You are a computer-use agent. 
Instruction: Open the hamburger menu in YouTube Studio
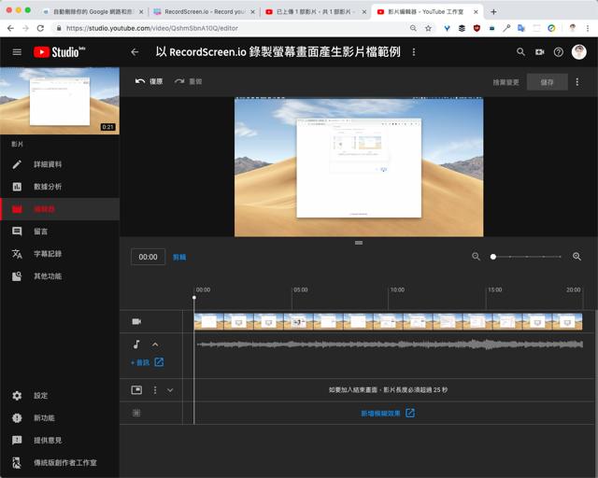click(x=17, y=52)
